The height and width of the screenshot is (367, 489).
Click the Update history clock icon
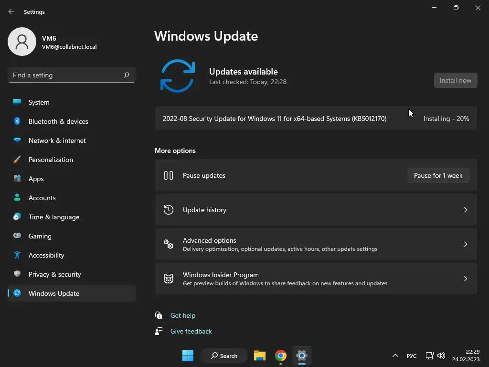169,210
